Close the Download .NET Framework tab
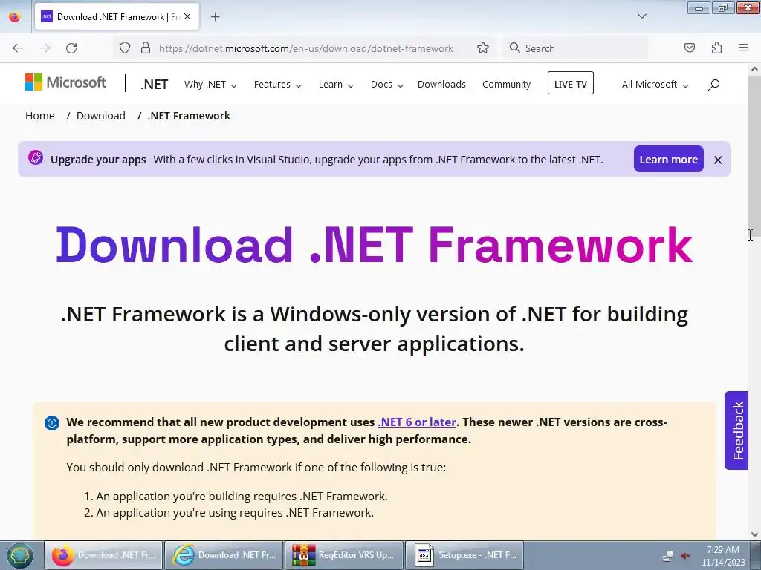Viewport: 761px width, 570px height. (187, 16)
